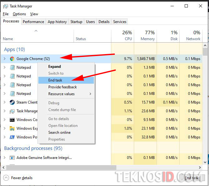Click Fewer details link
The image size is (209, 186).
point(22,178)
